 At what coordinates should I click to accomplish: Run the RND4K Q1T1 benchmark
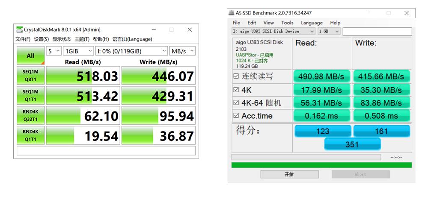30,135
